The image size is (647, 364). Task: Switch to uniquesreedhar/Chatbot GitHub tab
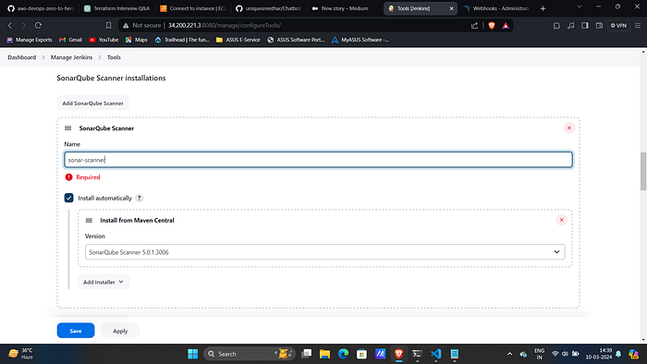pos(269,8)
